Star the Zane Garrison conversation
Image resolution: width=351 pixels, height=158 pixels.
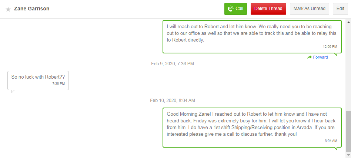(x=8, y=9)
